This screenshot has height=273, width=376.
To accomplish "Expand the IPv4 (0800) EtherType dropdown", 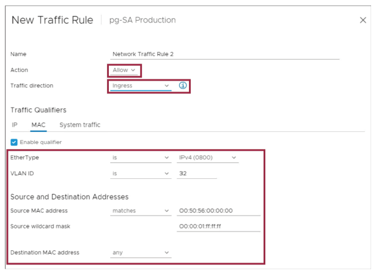I will click(207, 158).
